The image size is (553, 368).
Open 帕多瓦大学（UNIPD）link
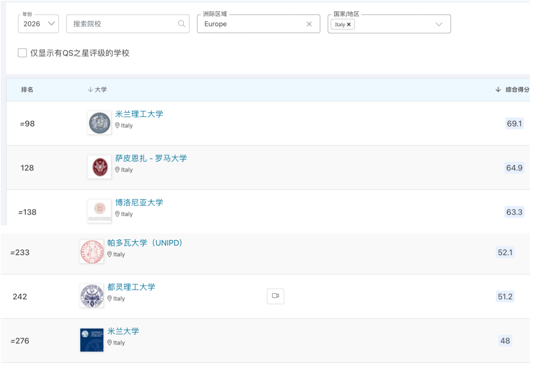145,243
